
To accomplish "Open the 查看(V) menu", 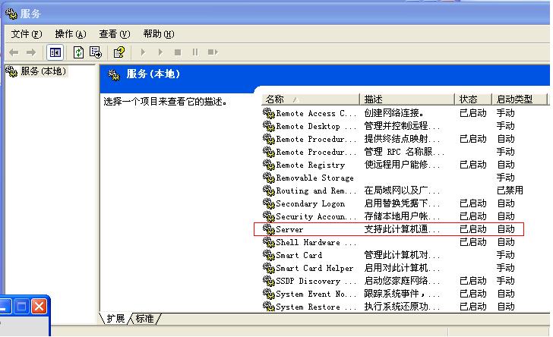I will pyautogui.click(x=114, y=34).
